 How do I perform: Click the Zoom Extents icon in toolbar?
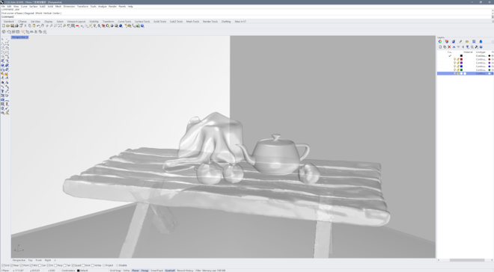(60, 26)
